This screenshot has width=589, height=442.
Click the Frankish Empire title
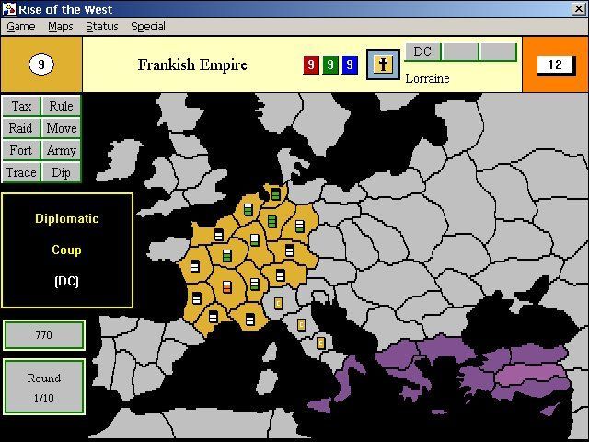click(192, 64)
